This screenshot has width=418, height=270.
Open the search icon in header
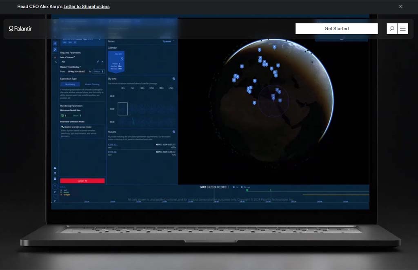click(392, 29)
